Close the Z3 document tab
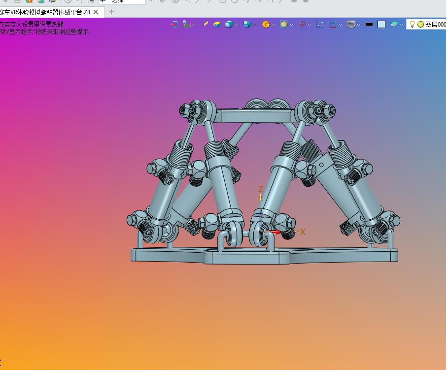Image resolution: width=446 pixels, height=370 pixels. [x=96, y=12]
